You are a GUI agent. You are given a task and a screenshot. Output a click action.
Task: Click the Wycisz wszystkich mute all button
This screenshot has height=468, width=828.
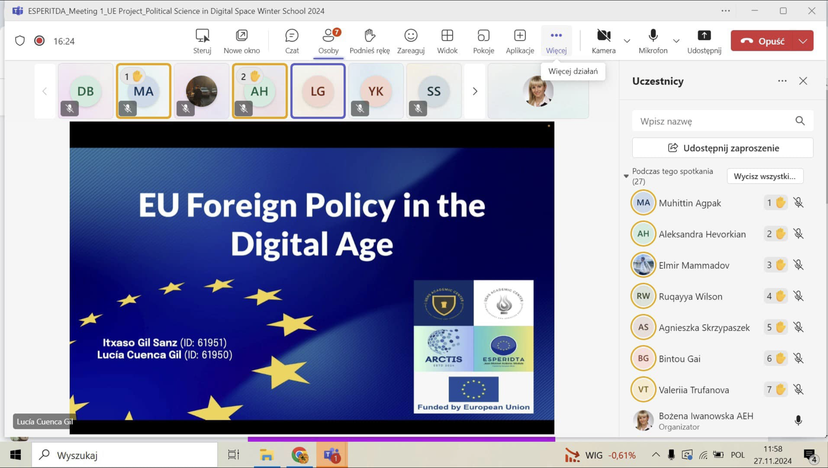[x=765, y=176]
